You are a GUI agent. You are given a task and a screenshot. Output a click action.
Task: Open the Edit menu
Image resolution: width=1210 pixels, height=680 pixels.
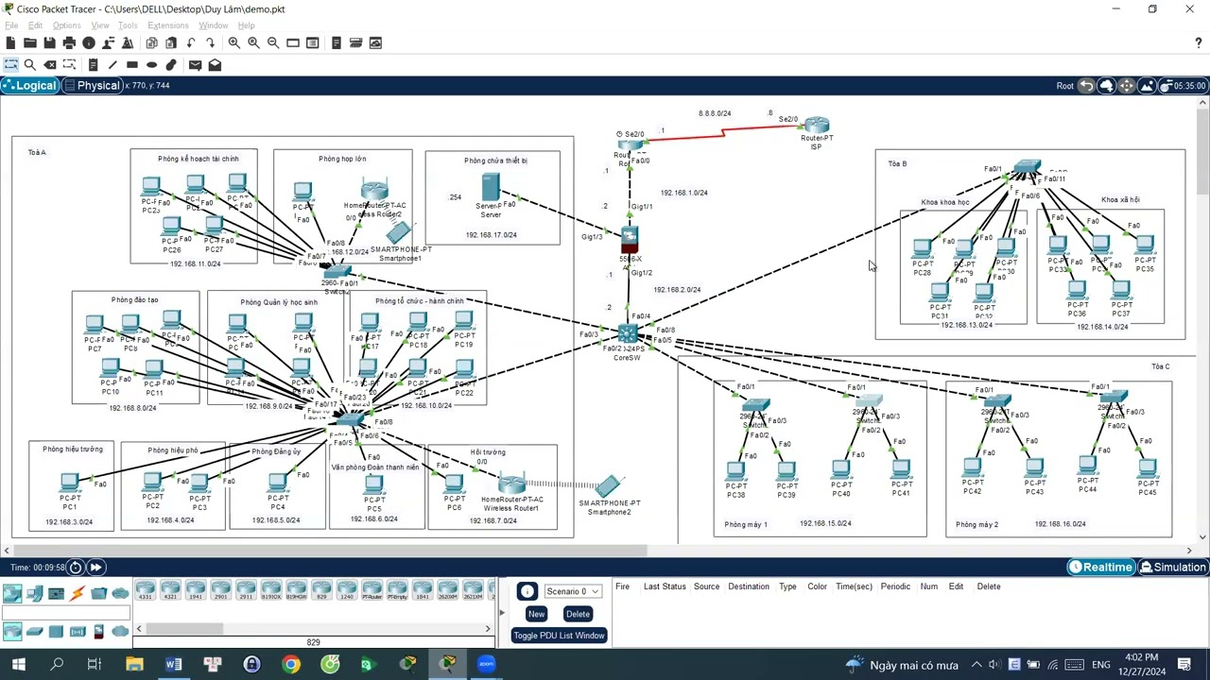click(35, 25)
